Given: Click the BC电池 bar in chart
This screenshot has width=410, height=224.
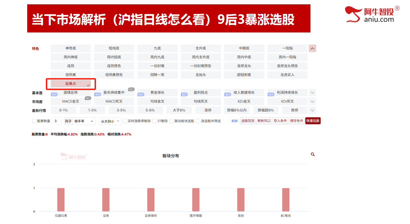Looking at the screenshot, I should [286, 200].
